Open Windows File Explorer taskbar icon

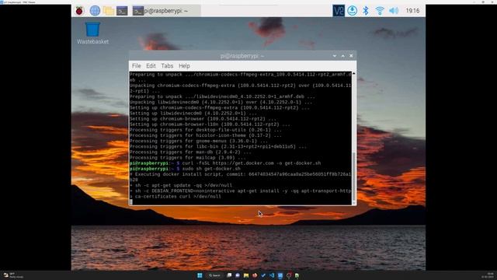tap(246, 275)
